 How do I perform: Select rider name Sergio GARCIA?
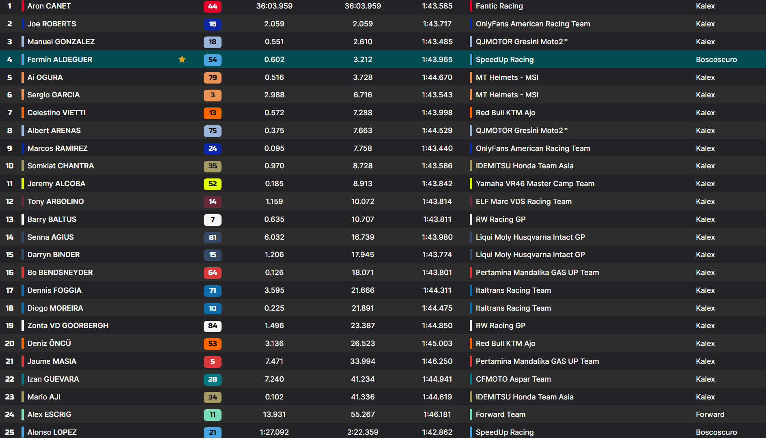click(54, 95)
